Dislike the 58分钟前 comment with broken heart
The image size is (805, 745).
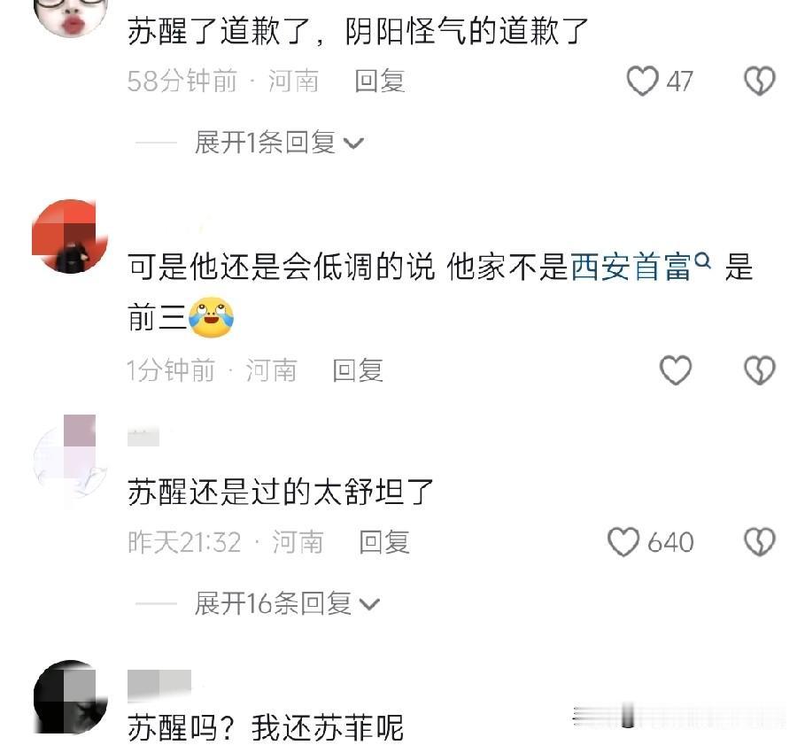coord(760,81)
